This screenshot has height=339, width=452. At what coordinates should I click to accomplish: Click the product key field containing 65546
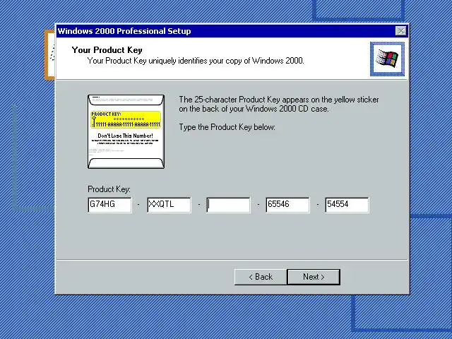tap(287, 205)
